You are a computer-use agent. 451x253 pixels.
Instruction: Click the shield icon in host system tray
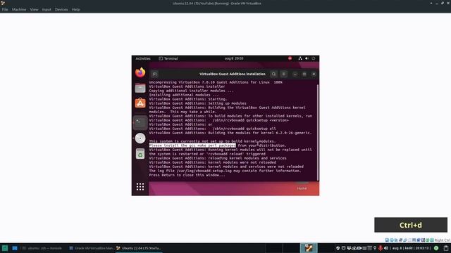click(x=338, y=248)
